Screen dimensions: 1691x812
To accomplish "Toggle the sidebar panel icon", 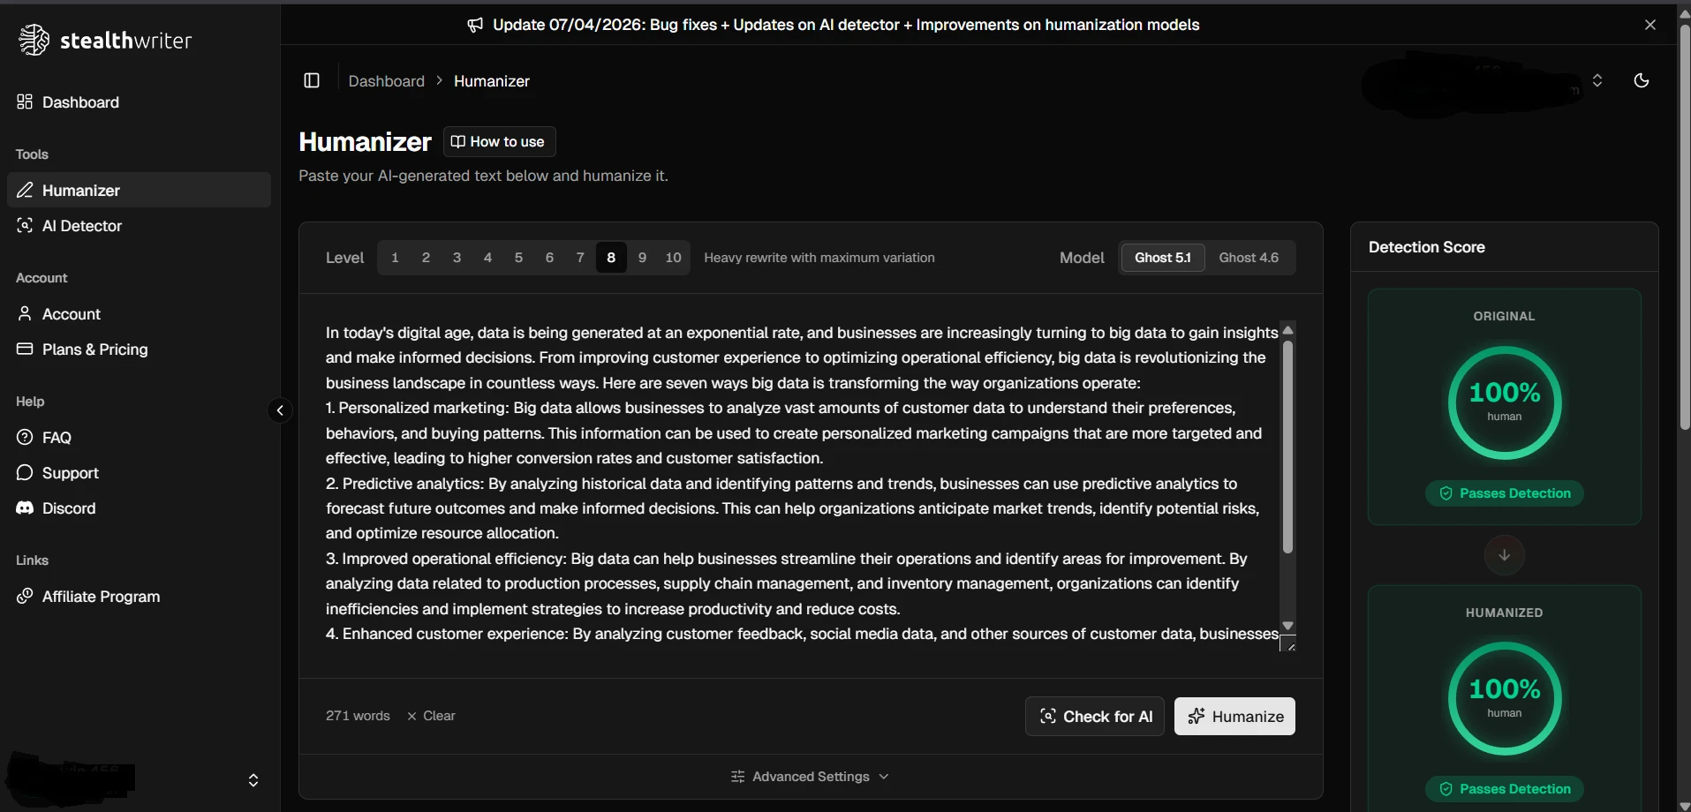I will 313,80.
